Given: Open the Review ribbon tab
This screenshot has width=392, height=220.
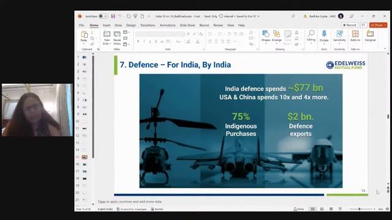Looking at the screenshot, I should (218, 25).
